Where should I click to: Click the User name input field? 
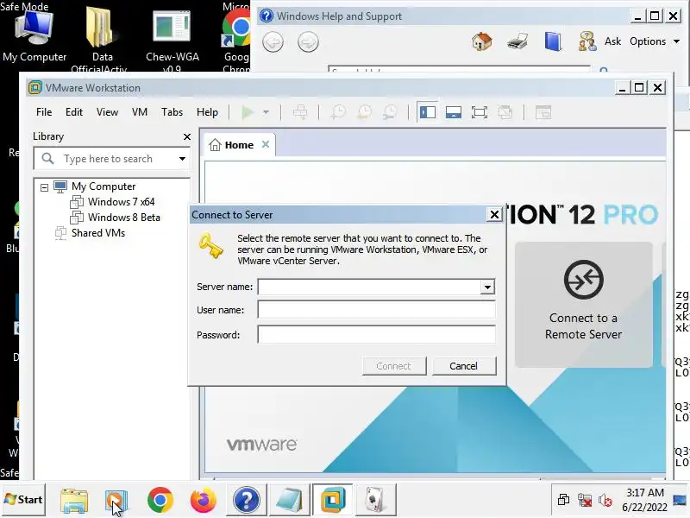pyautogui.click(x=376, y=310)
